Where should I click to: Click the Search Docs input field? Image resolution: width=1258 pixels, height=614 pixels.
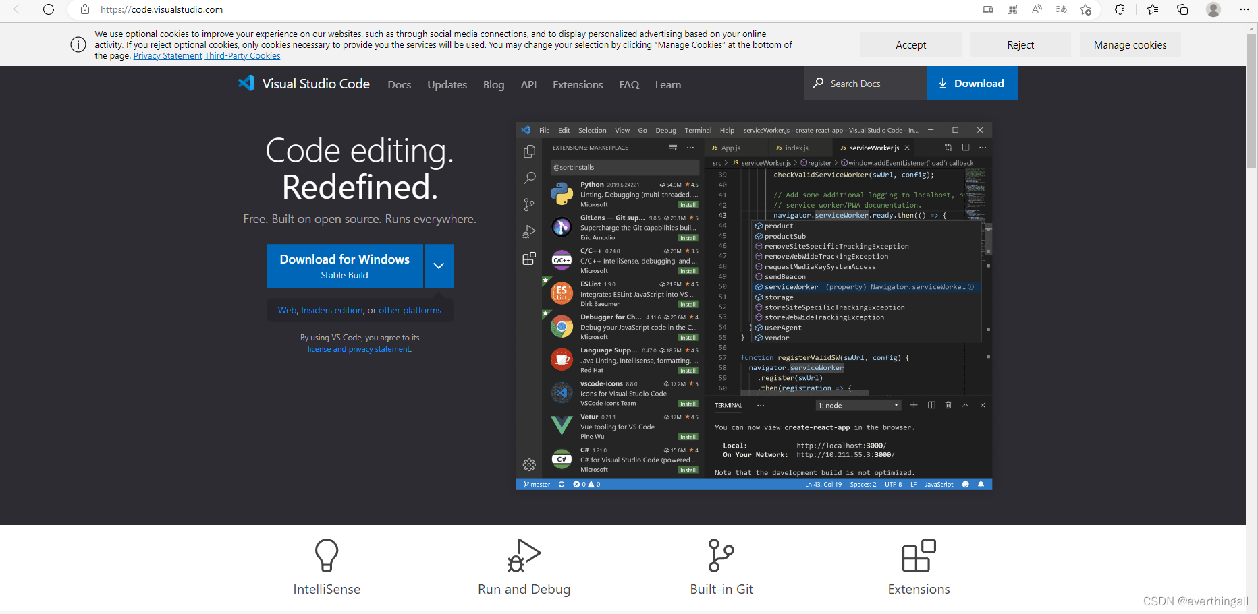click(865, 83)
